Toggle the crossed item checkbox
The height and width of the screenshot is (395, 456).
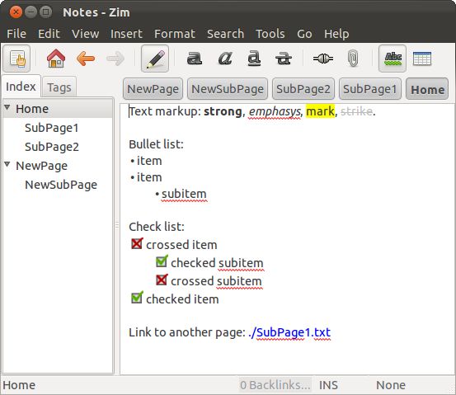pos(137,244)
